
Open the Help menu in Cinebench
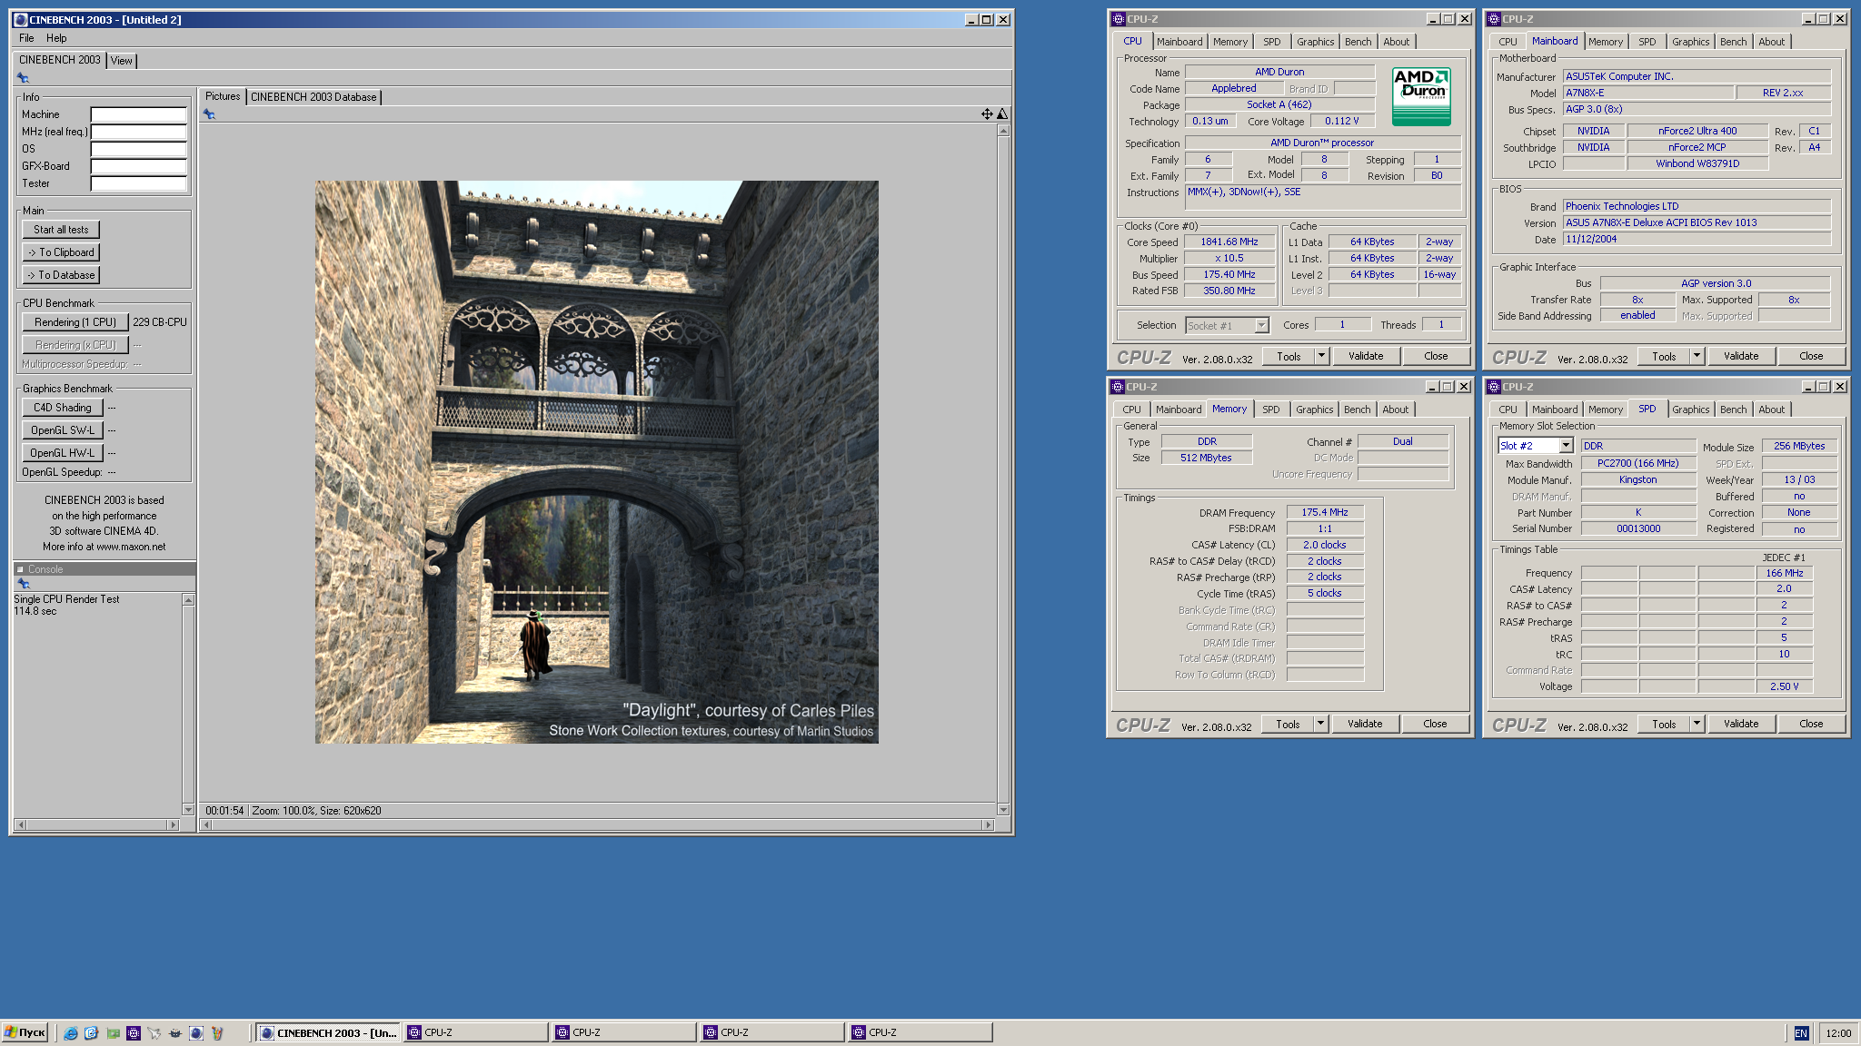tap(56, 38)
